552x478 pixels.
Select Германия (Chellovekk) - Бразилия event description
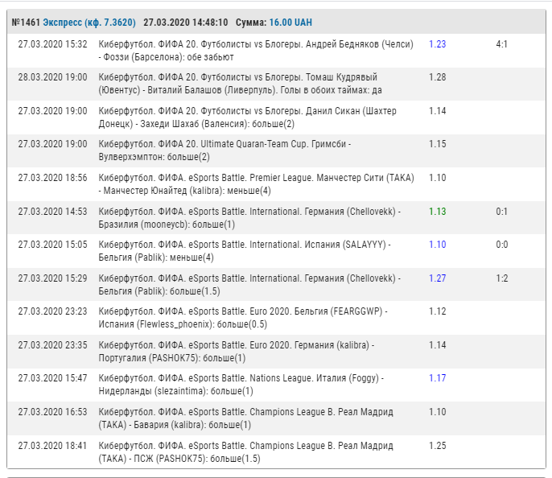pyautogui.click(x=249, y=218)
